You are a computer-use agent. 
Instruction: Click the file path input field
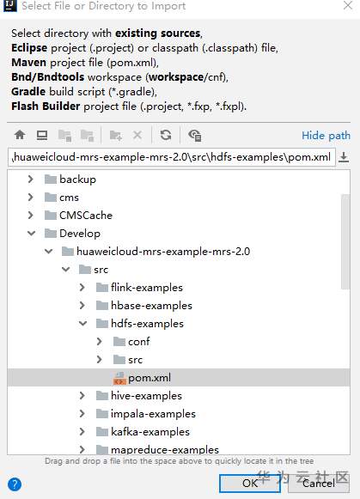click(172, 157)
